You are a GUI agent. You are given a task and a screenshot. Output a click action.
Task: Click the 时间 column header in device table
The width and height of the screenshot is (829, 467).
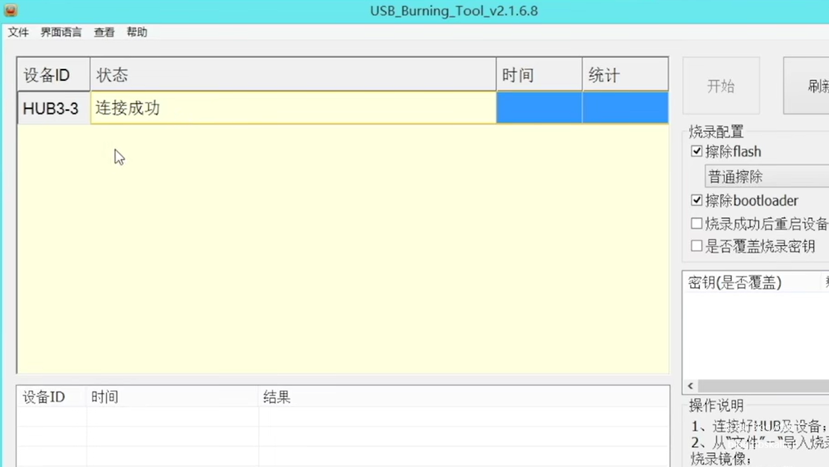pos(539,75)
